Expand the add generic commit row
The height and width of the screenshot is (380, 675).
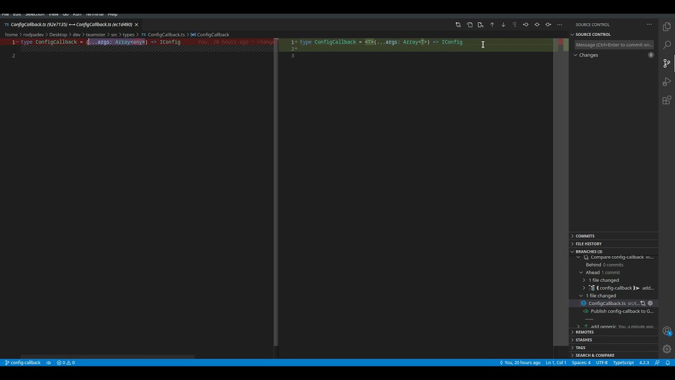[x=578, y=327]
